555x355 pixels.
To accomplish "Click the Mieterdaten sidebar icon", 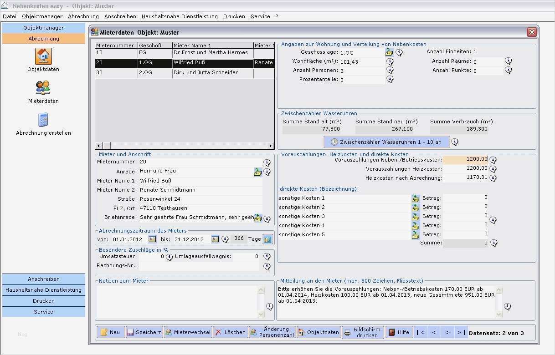I will (x=43, y=88).
